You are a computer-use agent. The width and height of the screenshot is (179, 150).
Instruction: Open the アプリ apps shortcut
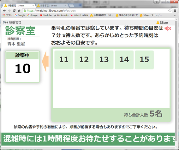pyautogui.click(x=7, y=15)
